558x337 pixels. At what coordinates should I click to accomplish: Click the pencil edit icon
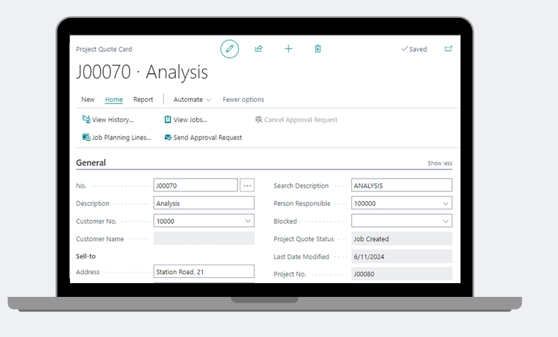click(229, 49)
